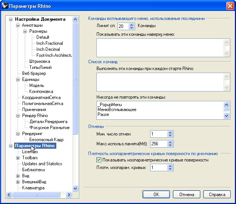Image resolution: width=236 pixels, height=204 pixels.
Task: Open the Клавиатура page
Action: pyautogui.click(x=33, y=188)
